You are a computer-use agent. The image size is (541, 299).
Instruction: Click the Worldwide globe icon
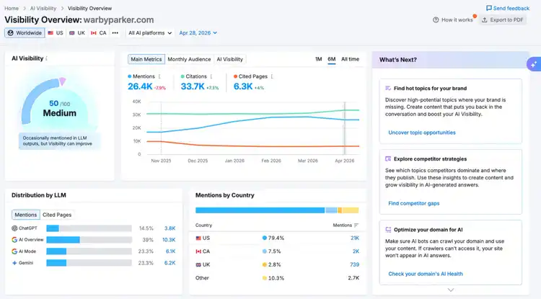point(11,32)
